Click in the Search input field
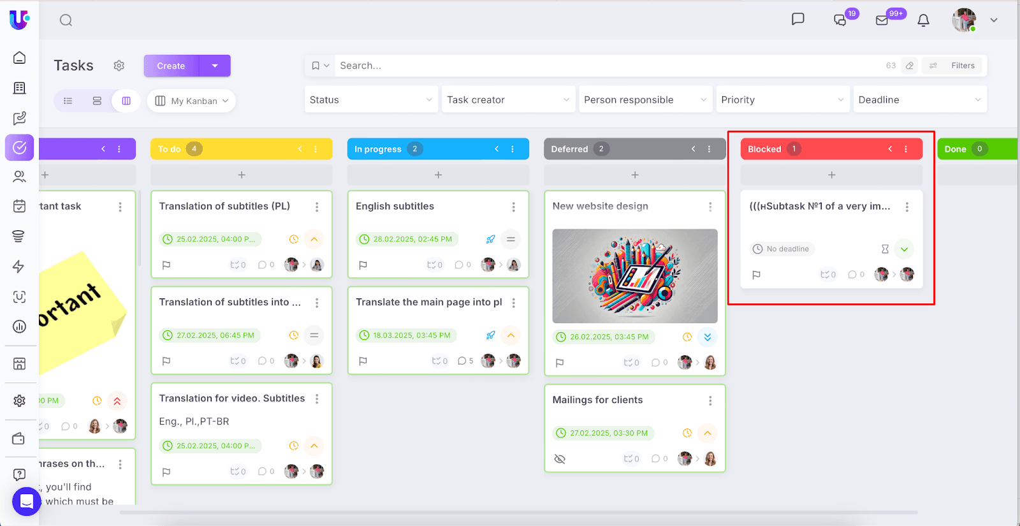This screenshot has width=1020, height=526. point(606,66)
